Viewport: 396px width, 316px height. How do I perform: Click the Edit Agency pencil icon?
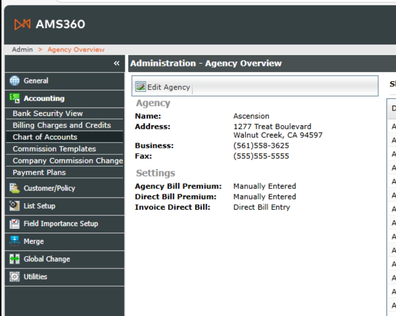click(140, 86)
